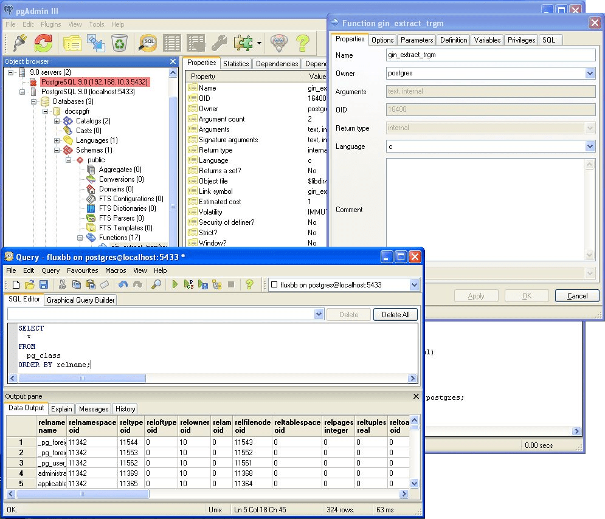Viewport: 605px width, 519px height.
Task: Open the Macros menu in the Query window
Action: point(116,270)
